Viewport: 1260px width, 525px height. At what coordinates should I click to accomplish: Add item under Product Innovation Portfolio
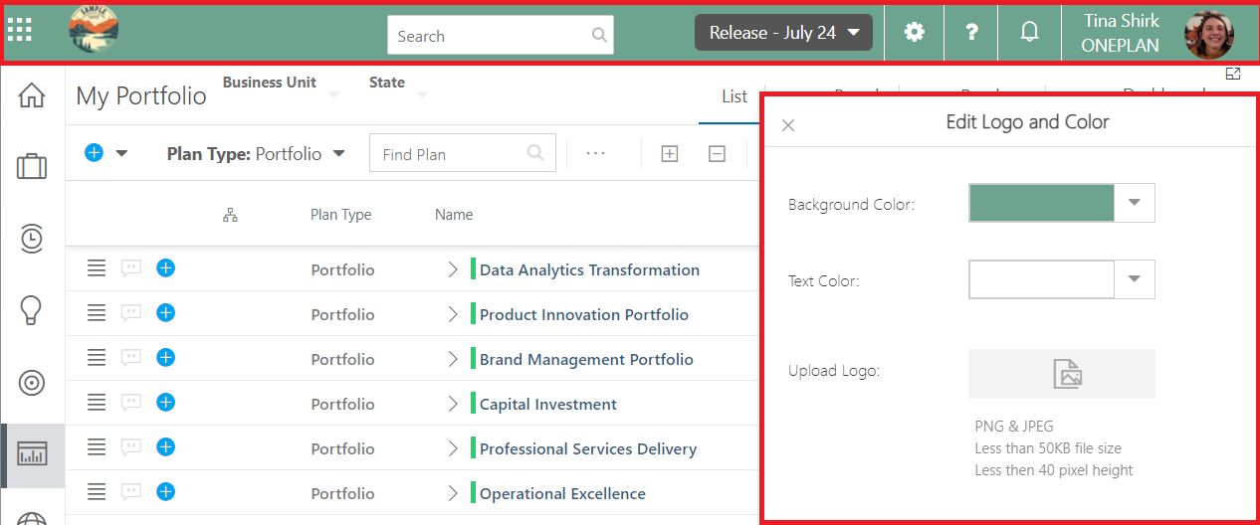166,312
